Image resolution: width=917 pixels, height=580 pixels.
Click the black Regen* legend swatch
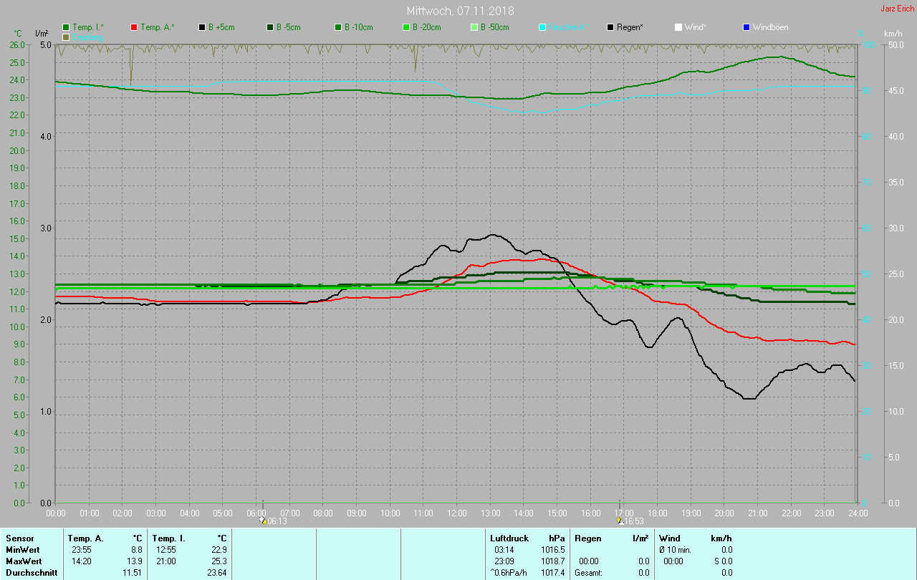coord(610,27)
